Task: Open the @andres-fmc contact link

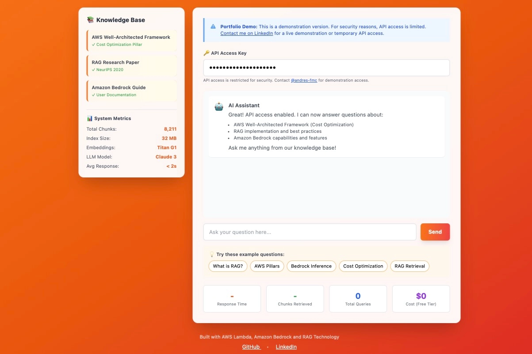Action: (304, 80)
